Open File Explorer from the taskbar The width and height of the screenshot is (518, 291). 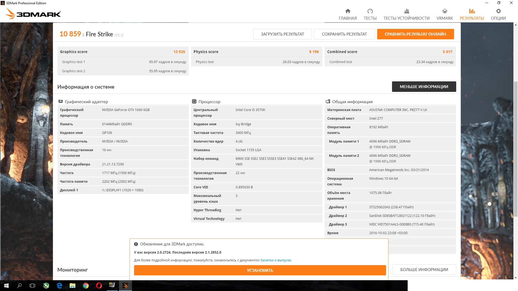click(x=73, y=286)
